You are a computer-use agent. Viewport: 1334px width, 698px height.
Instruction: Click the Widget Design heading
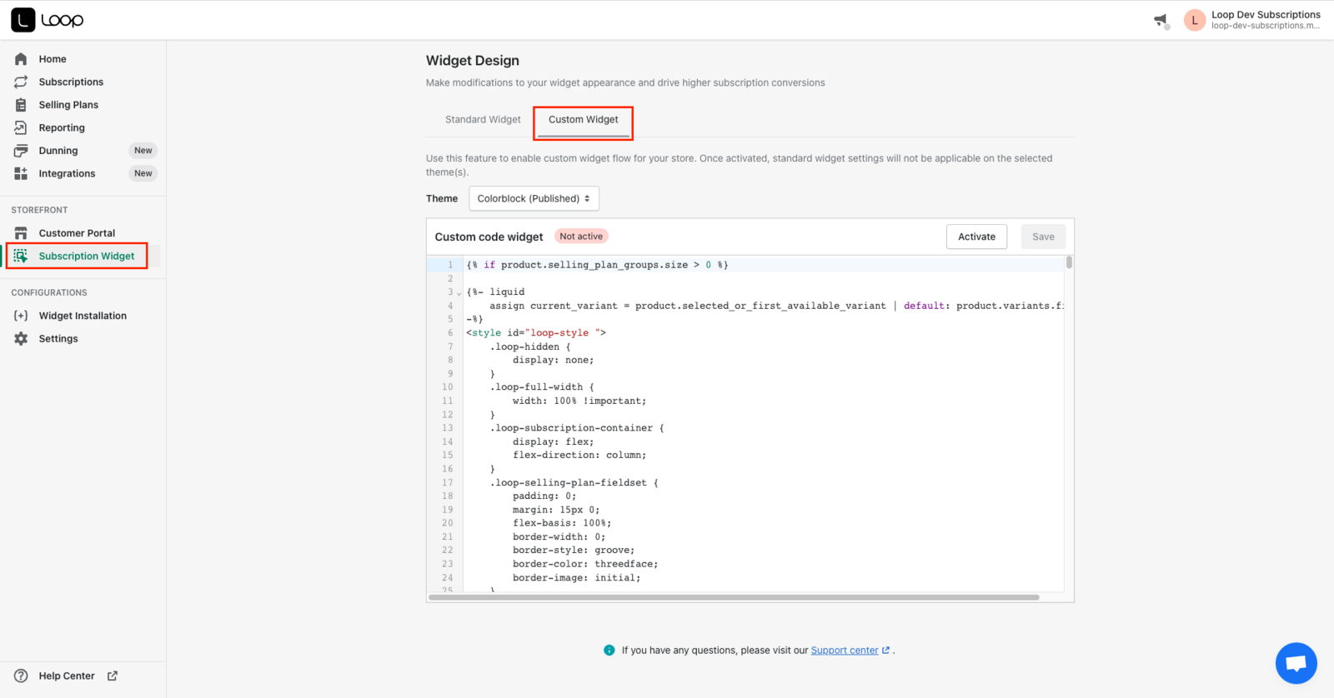pos(473,61)
